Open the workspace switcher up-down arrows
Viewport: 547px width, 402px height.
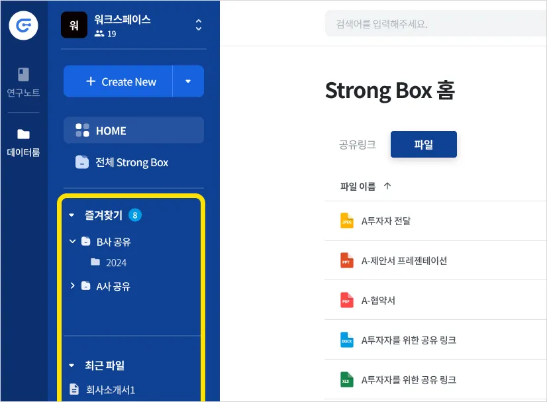pos(198,25)
